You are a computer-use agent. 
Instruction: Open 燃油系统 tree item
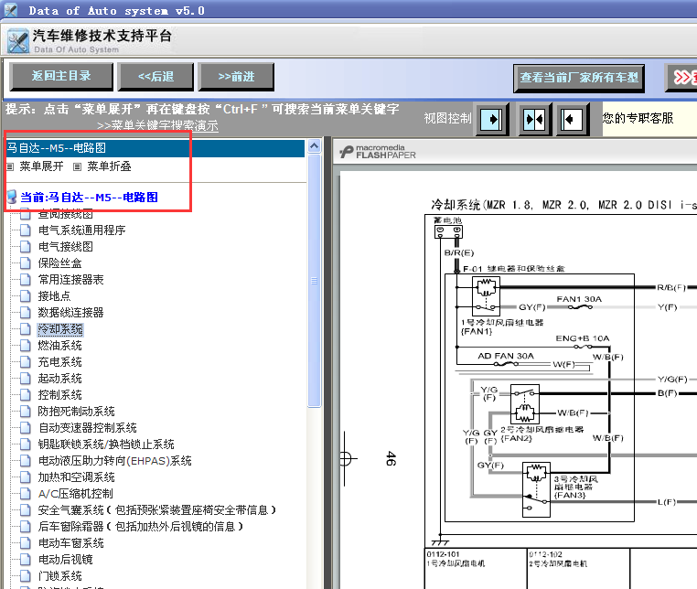[59, 346]
